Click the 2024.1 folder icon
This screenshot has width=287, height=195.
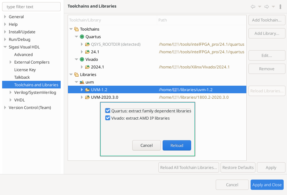87,67
